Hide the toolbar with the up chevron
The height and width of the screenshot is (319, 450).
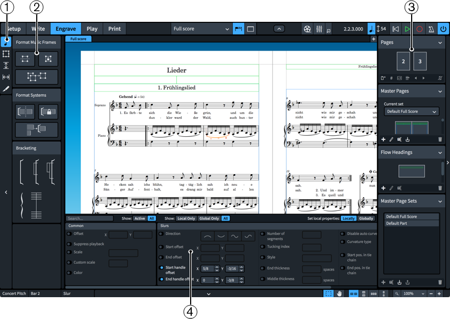(x=279, y=29)
